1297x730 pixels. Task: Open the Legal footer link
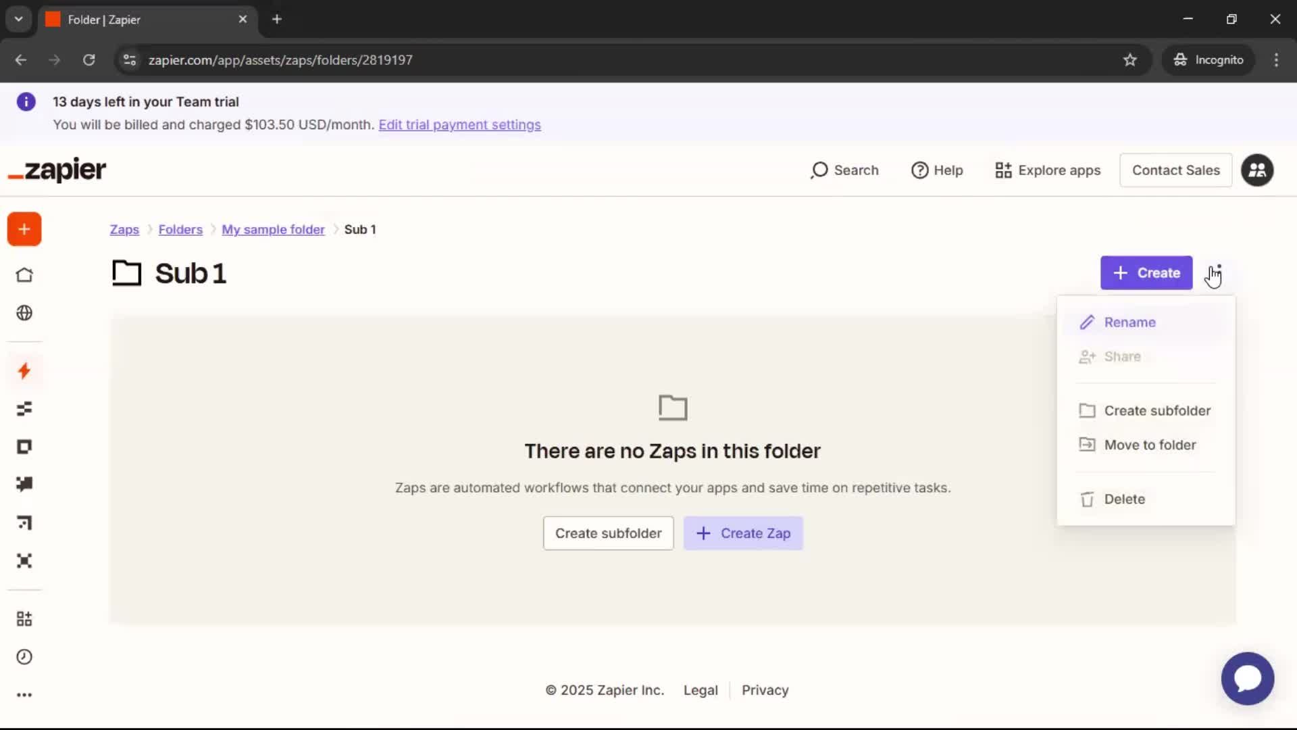coord(701,690)
